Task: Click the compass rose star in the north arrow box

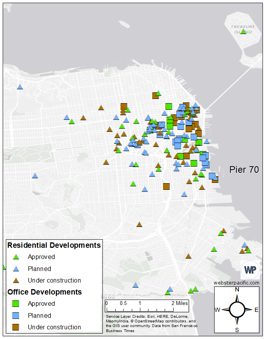Action: 237,310
